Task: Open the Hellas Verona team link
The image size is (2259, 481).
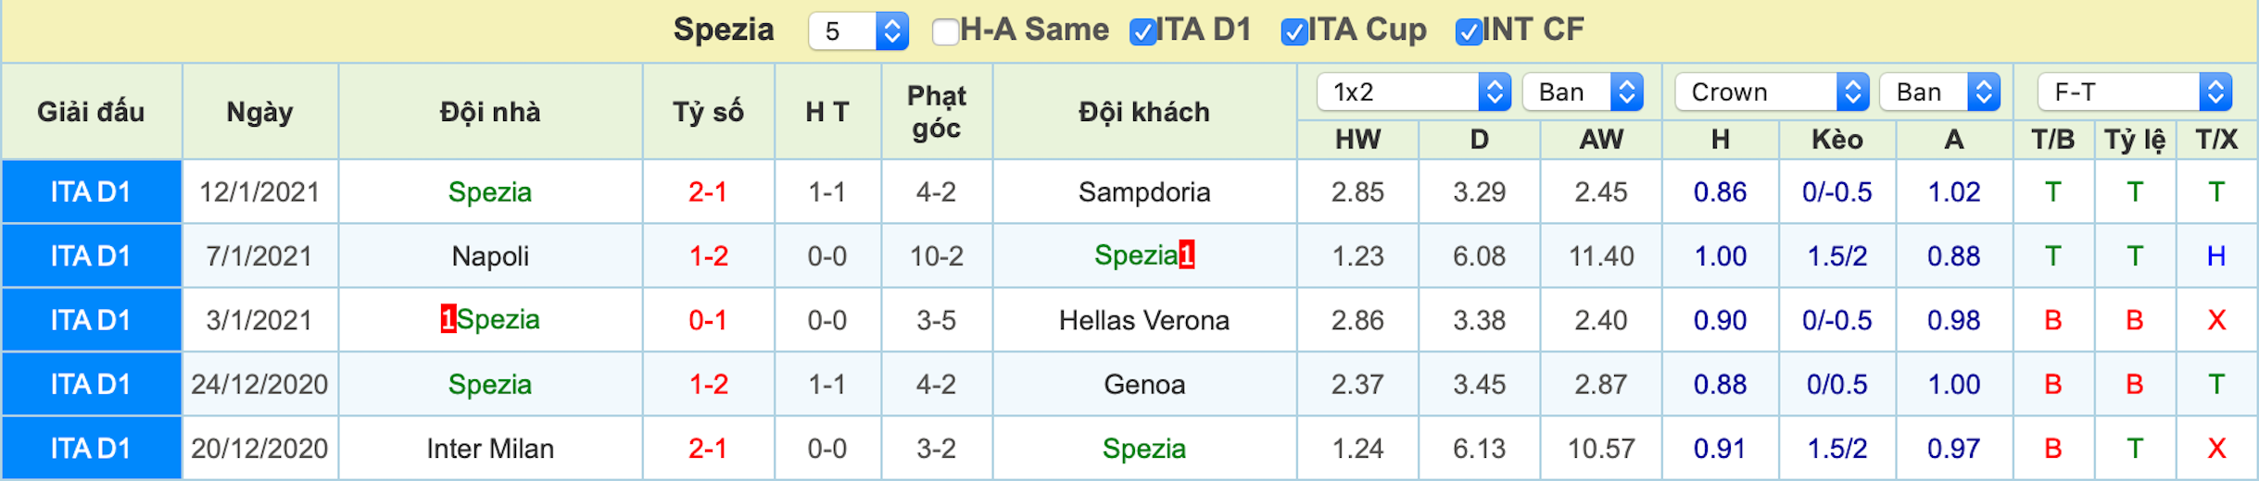Action: (x=1144, y=320)
